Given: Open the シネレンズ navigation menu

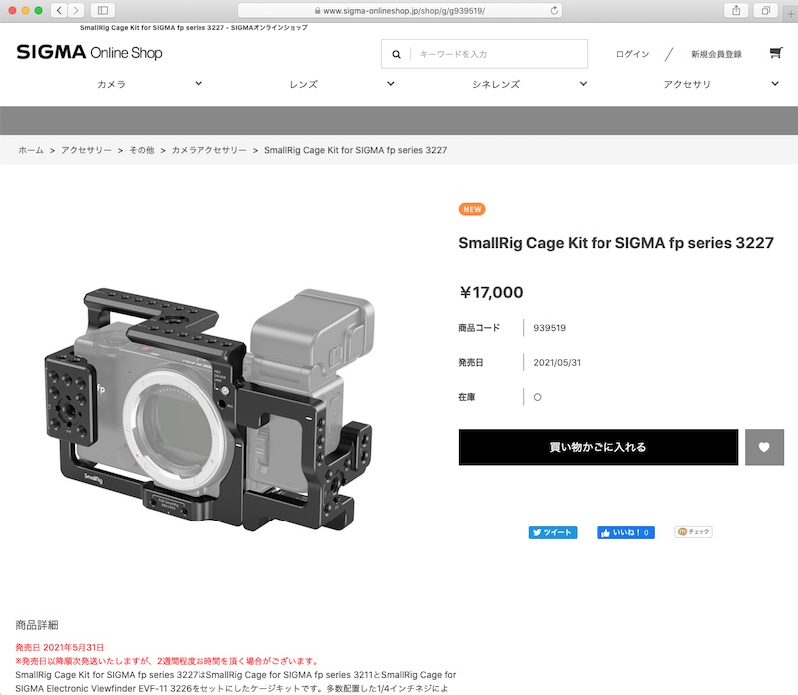Looking at the screenshot, I should (x=583, y=85).
